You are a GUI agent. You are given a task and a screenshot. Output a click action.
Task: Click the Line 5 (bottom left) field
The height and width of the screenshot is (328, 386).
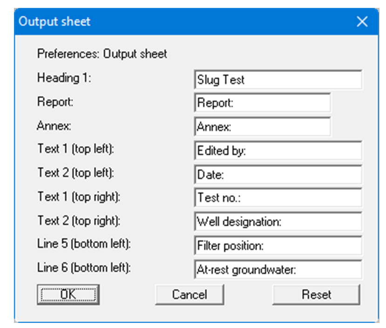coord(278,245)
